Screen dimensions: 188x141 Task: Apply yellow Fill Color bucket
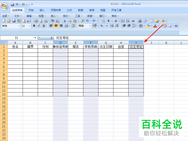tap(148, 26)
